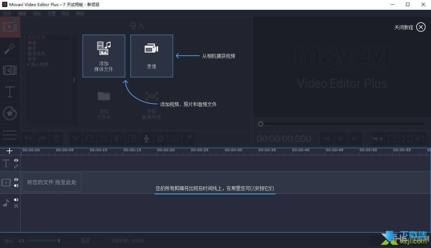The image size is (431, 248).
Task: Open the Audio equalizer properties icon
Action: coord(175,139)
